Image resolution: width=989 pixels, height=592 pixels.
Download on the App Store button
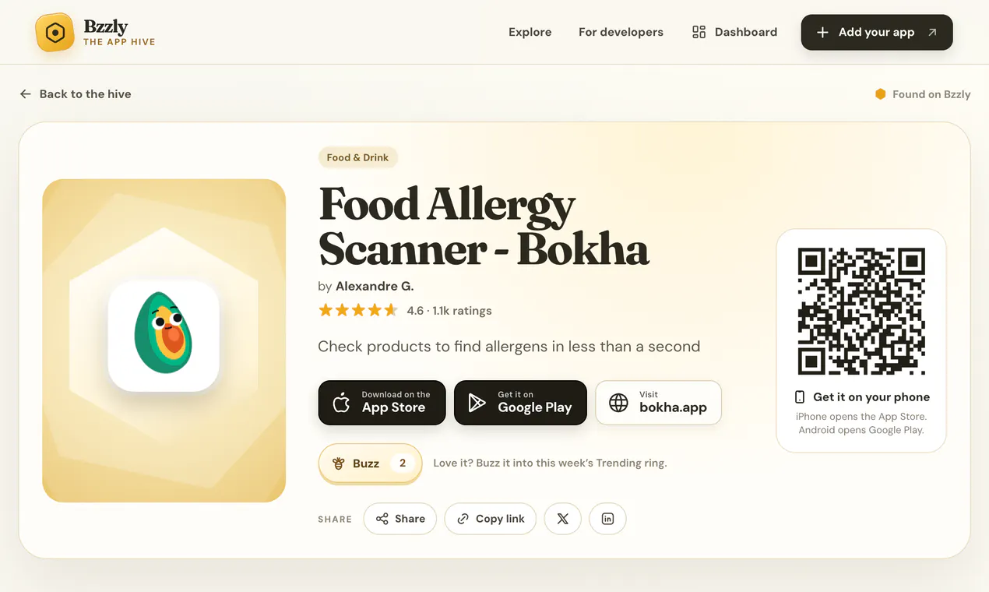(x=382, y=403)
